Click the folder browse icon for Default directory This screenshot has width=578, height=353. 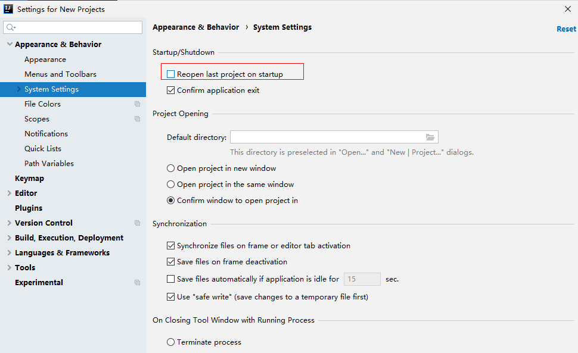[430, 138]
